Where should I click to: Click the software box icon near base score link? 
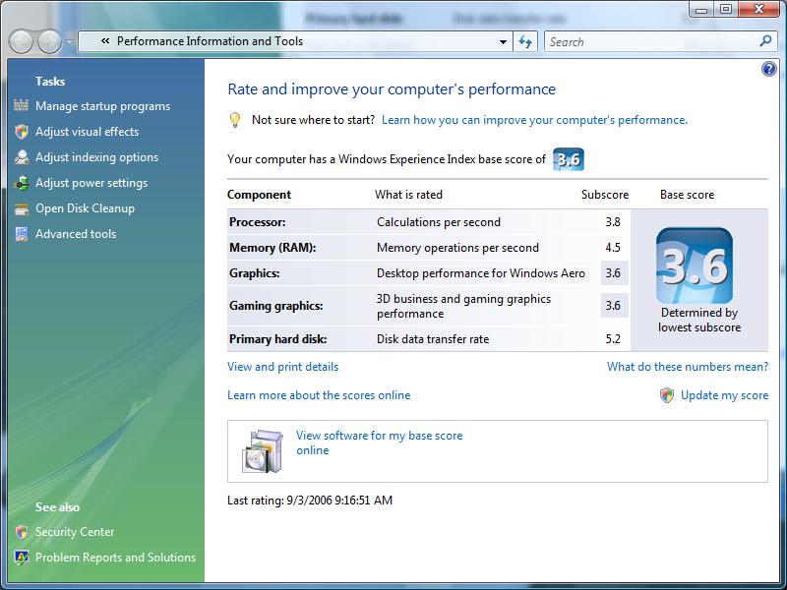[x=262, y=451]
